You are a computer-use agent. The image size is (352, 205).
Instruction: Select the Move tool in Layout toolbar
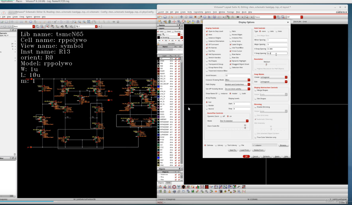181,17
